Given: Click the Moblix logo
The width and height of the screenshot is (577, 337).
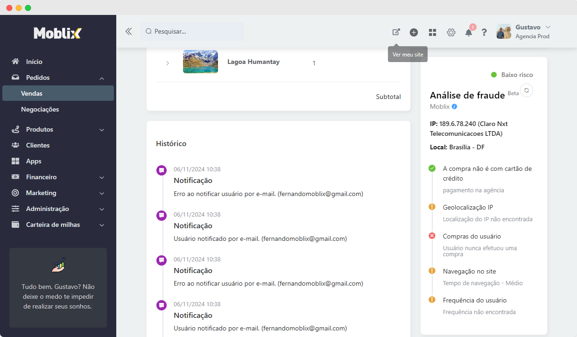Looking at the screenshot, I should pyautogui.click(x=58, y=33).
